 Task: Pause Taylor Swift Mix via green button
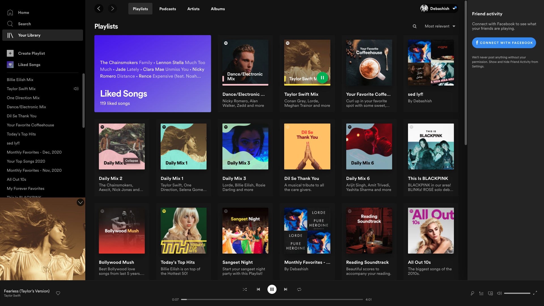(322, 78)
